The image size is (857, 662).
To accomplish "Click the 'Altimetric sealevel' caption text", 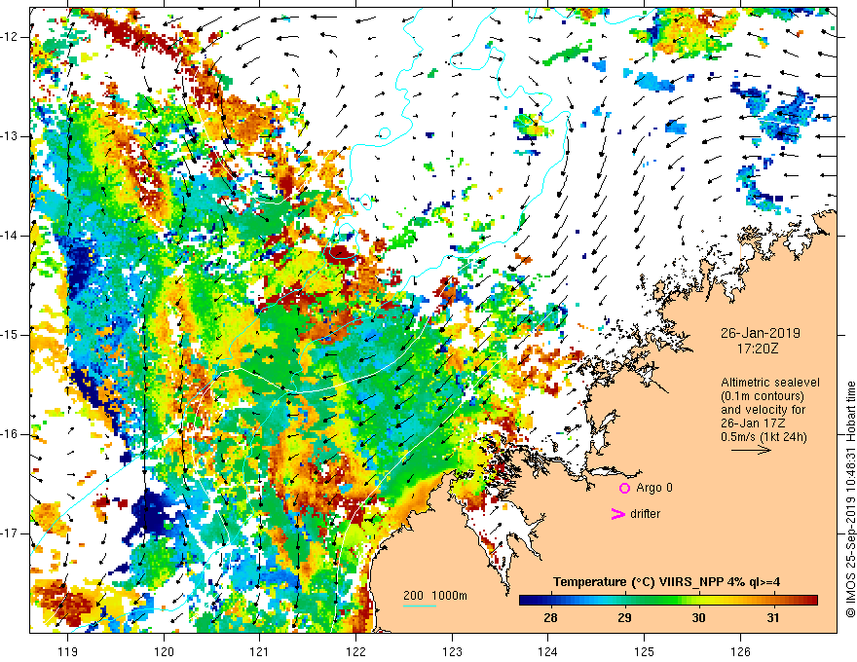I will click(x=770, y=383).
